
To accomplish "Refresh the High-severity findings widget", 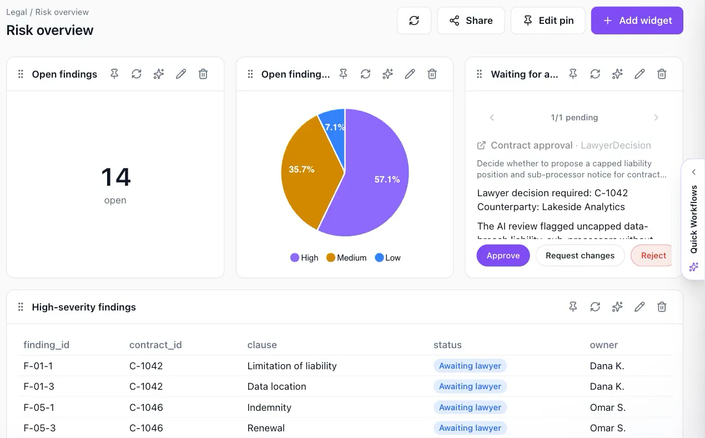I will click(595, 307).
